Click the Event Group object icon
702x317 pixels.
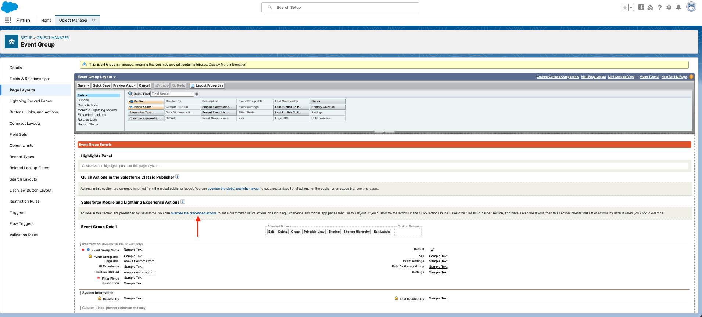(11, 42)
